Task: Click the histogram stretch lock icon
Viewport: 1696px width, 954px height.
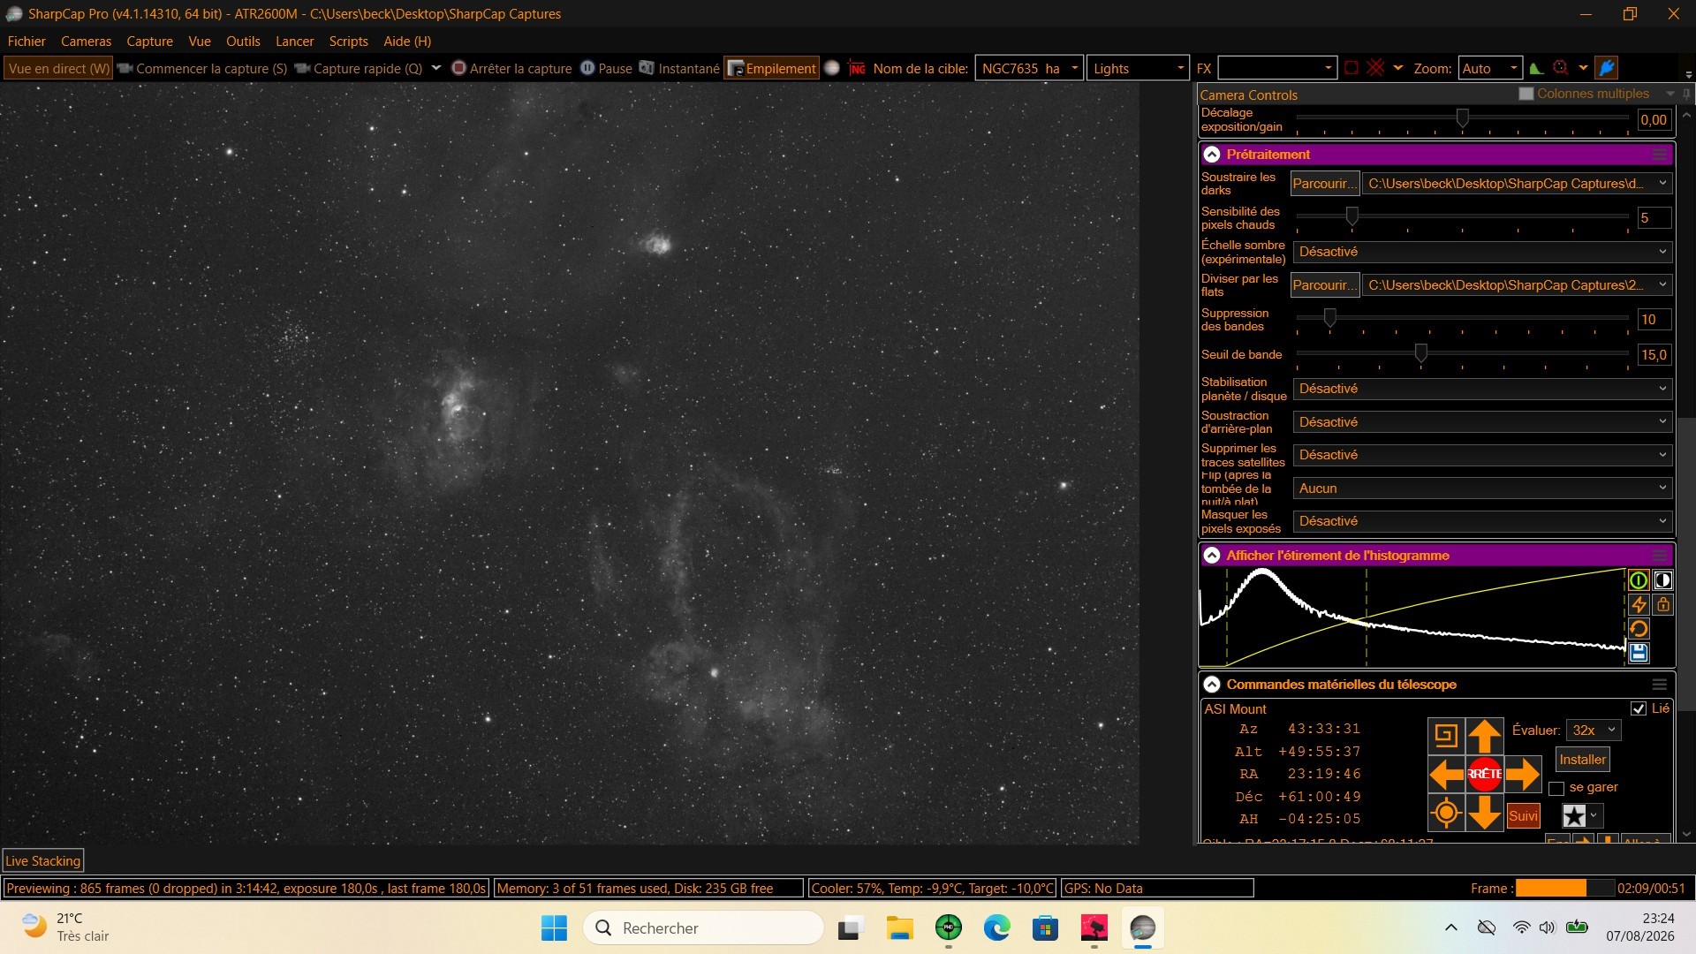Action: (1663, 605)
